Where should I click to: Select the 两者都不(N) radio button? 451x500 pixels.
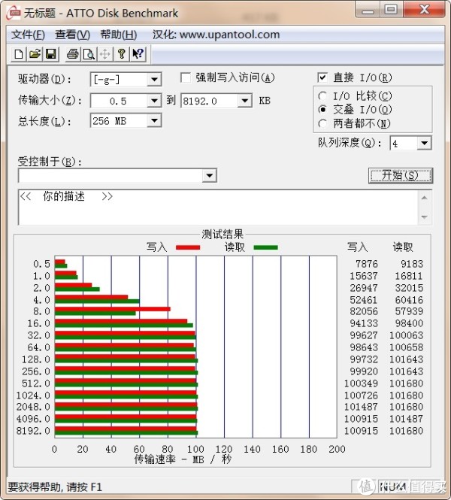[x=322, y=123]
